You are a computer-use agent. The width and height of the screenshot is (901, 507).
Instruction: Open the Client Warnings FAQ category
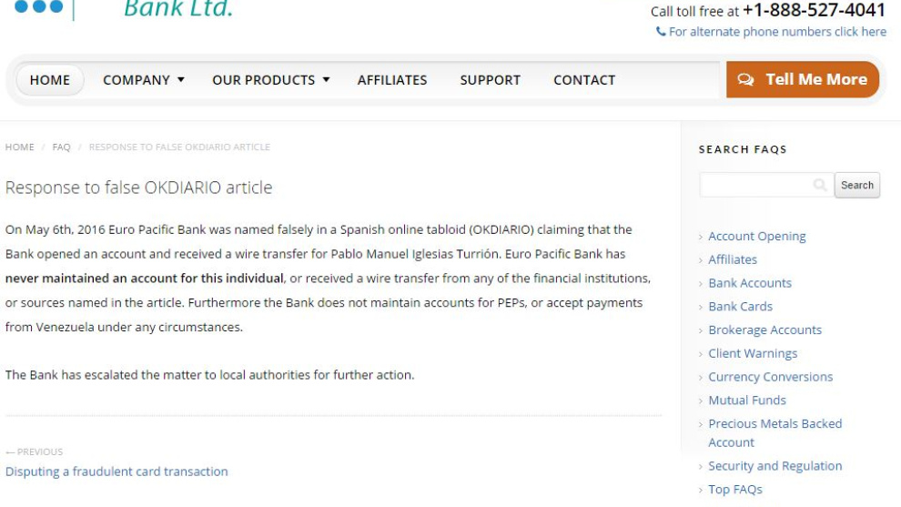[x=753, y=353]
